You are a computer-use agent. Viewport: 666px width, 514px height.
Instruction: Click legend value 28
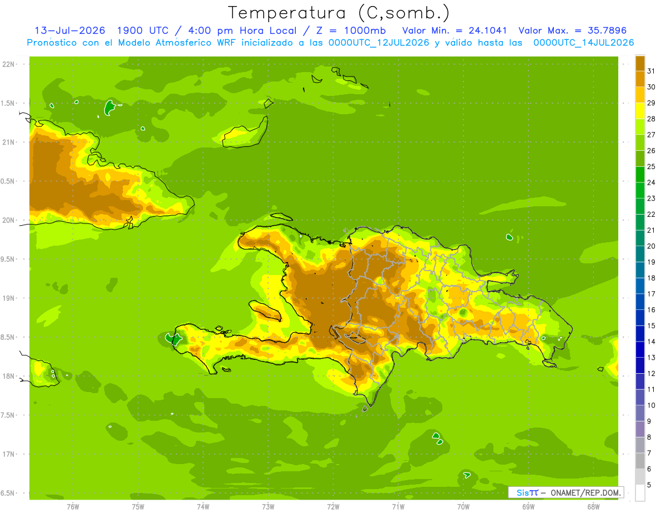651,119
